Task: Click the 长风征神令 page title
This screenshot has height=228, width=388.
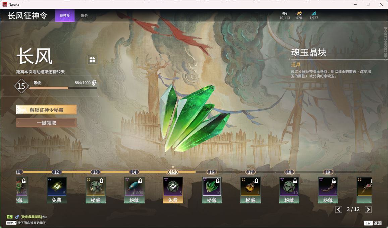Action: click(x=27, y=15)
